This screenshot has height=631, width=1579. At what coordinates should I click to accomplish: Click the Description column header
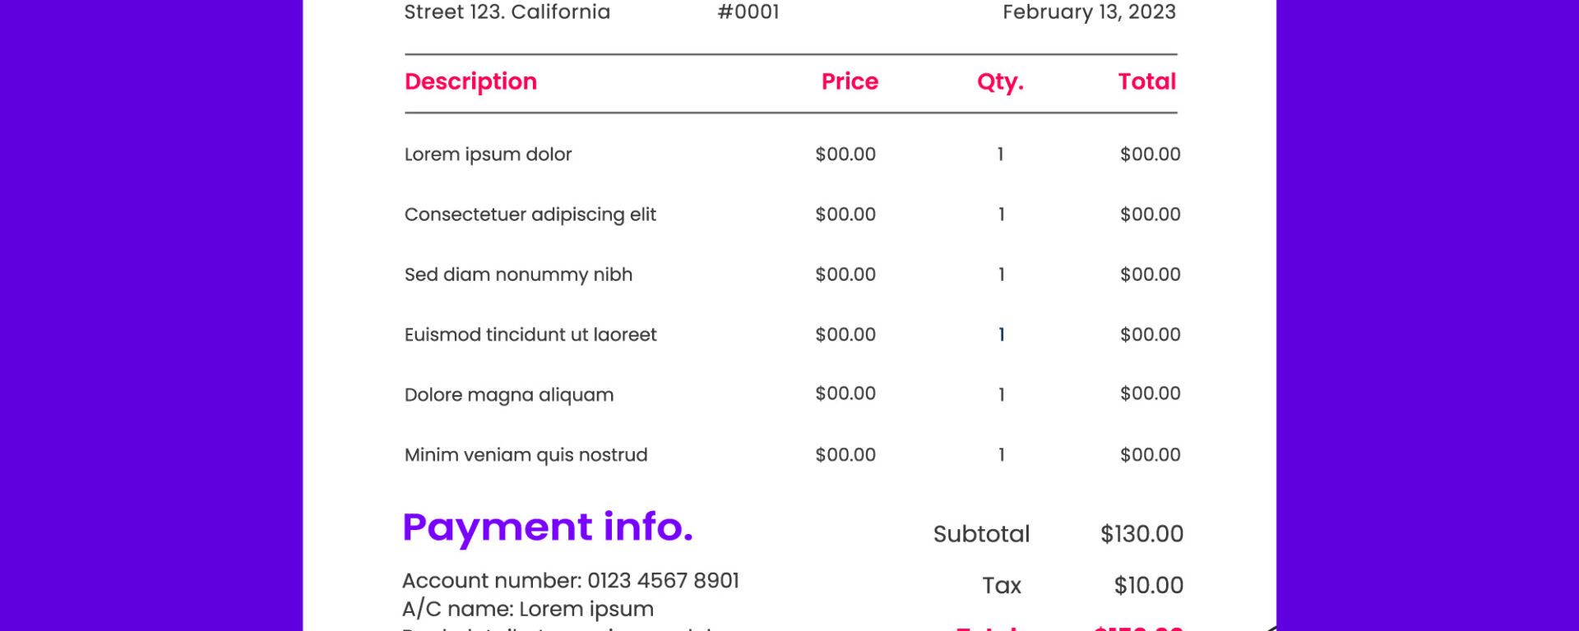(x=470, y=81)
